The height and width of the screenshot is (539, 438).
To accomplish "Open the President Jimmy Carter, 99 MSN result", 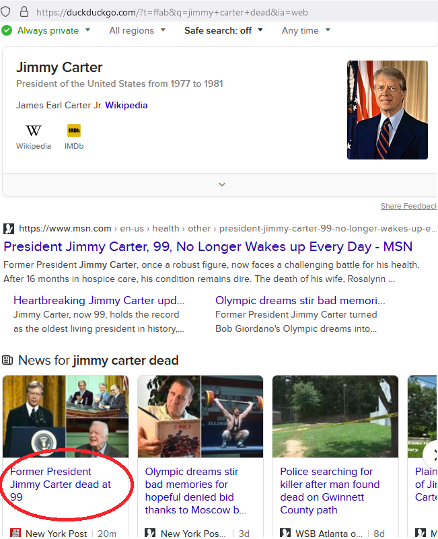I will point(208,247).
